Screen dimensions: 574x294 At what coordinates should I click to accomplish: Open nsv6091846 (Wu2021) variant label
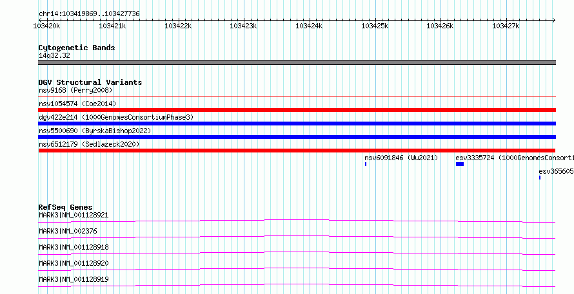click(x=401, y=158)
